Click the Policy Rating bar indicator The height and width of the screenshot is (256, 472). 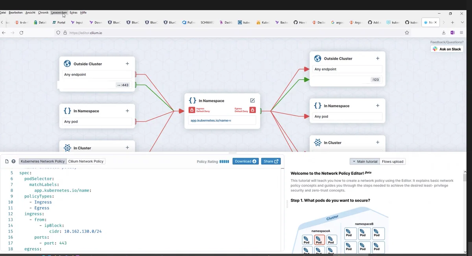click(x=224, y=161)
